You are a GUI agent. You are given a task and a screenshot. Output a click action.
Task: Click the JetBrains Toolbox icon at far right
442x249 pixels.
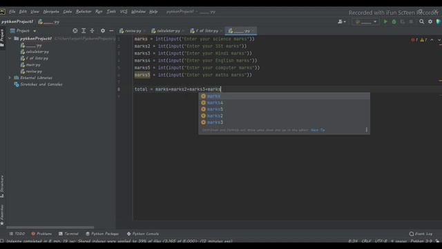click(439, 21)
